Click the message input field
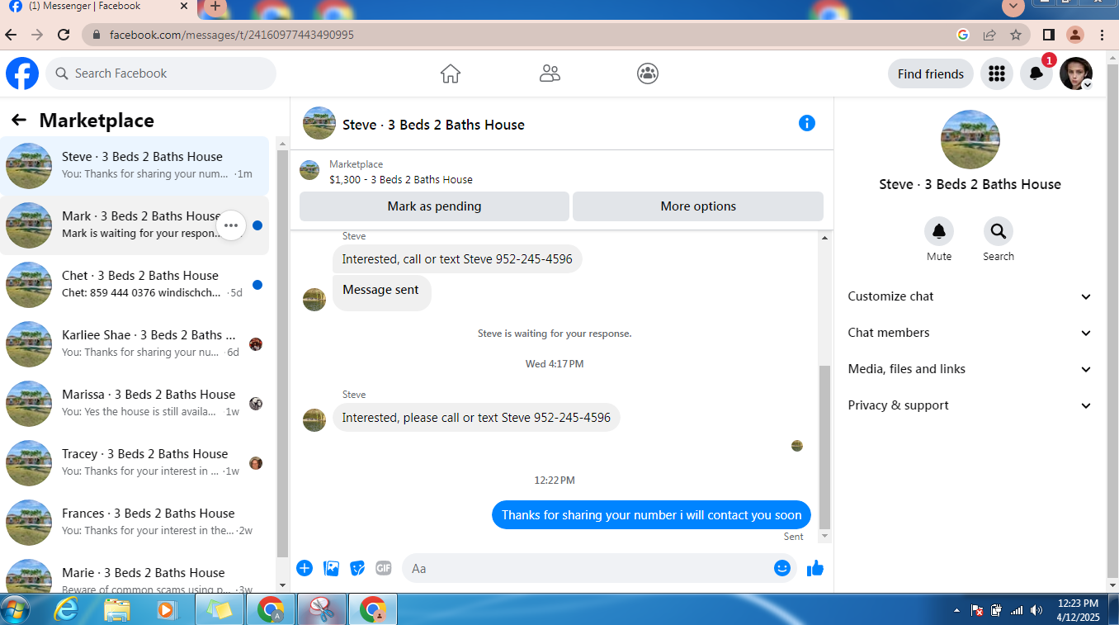The height and width of the screenshot is (625, 1119). (600, 568)
